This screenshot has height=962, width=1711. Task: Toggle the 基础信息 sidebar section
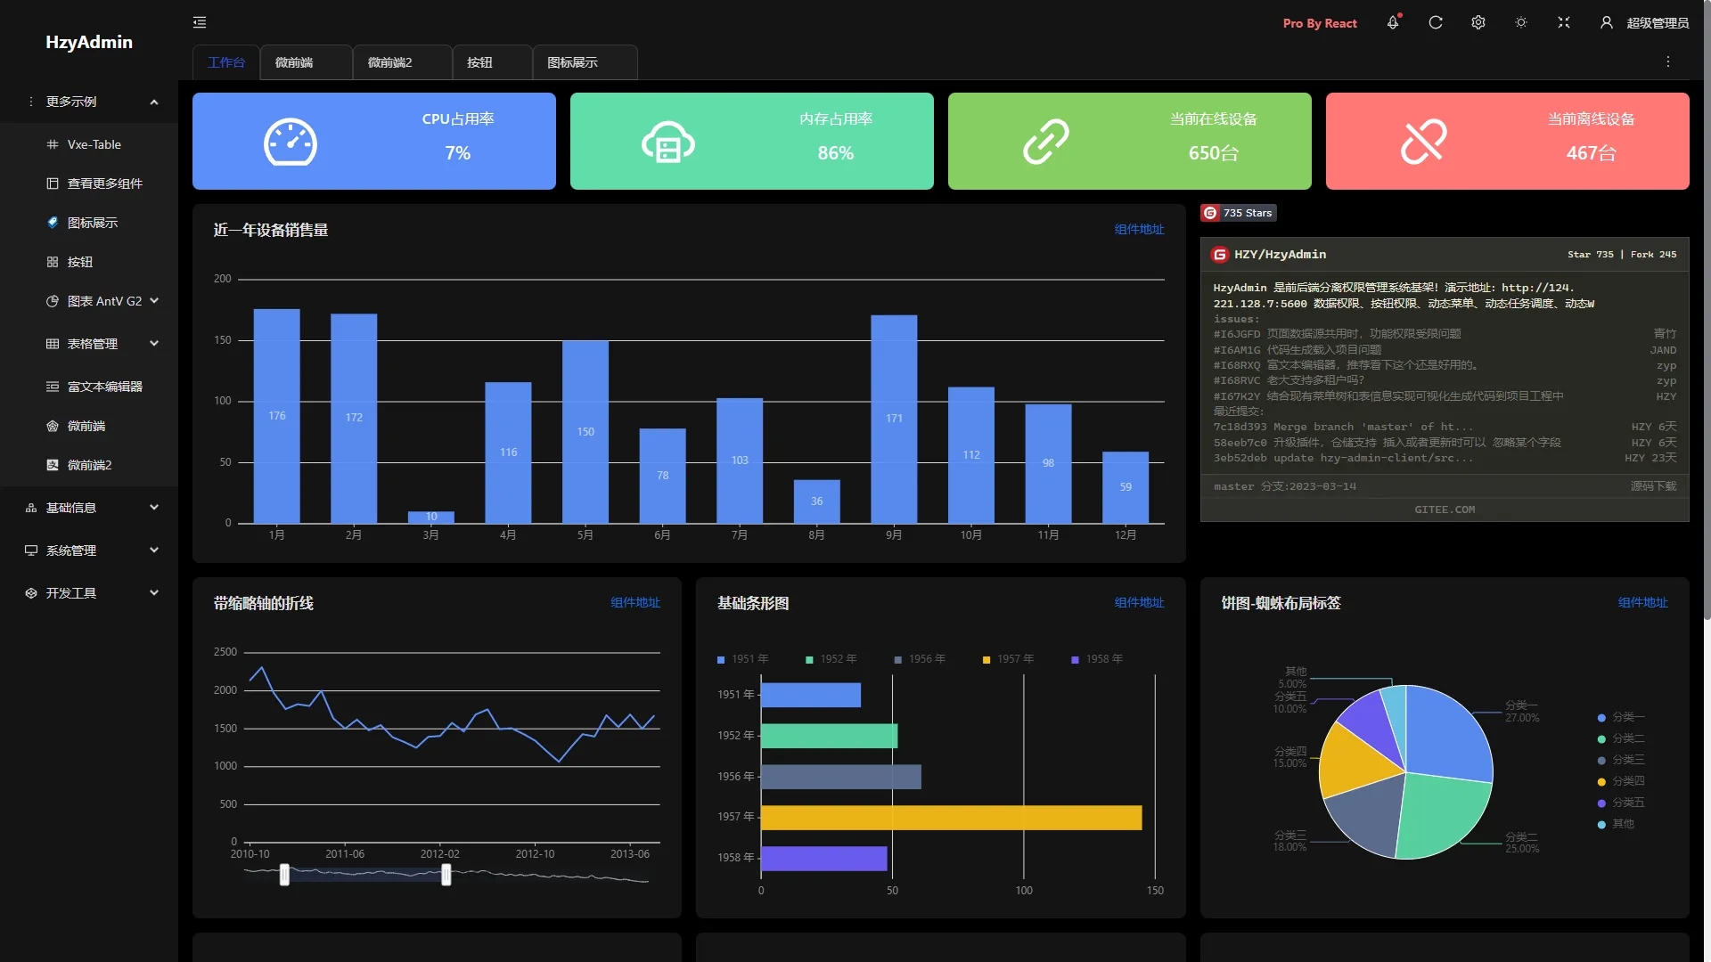pos(88,508)
